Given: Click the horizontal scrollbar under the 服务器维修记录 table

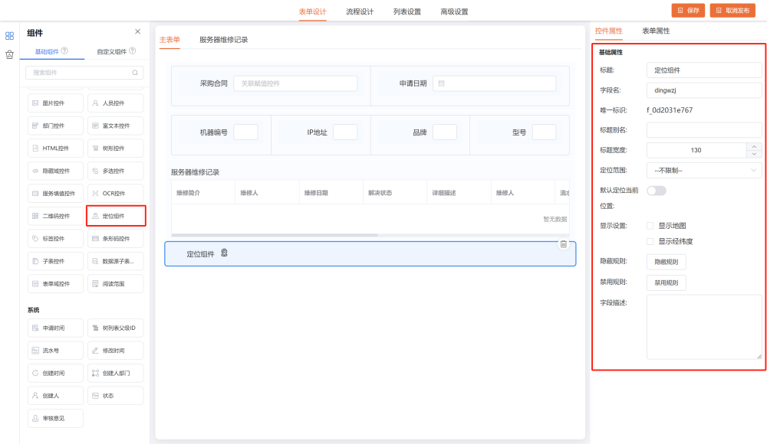Looking at the screenshot, I should tap(275, 235).
